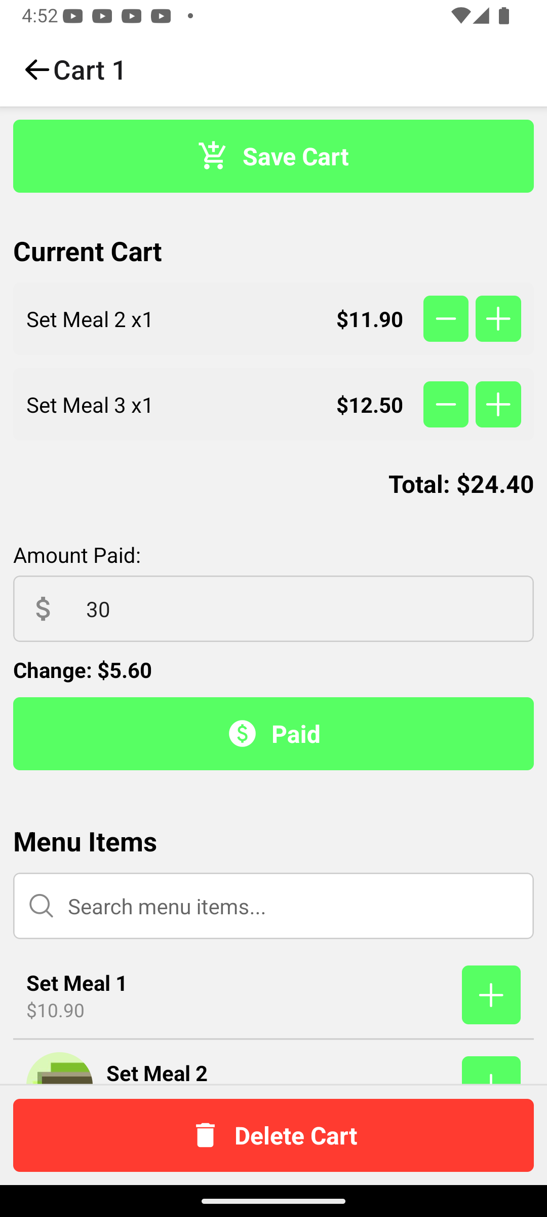The width and height of the screenshot is (547, 1217).
Task: Decrease Set Meal 2 quantity
Action: click(x=446, y=319)
